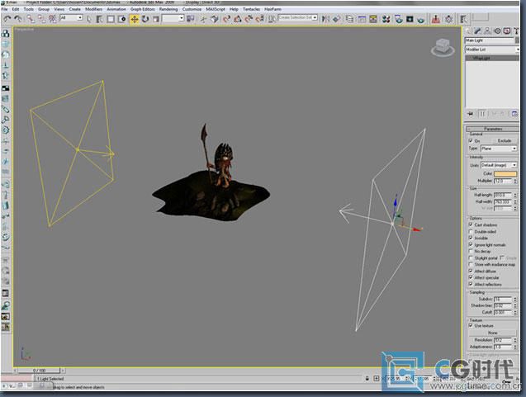Click the Exclude button
The image size is (526, 397).
click(505, 140)
